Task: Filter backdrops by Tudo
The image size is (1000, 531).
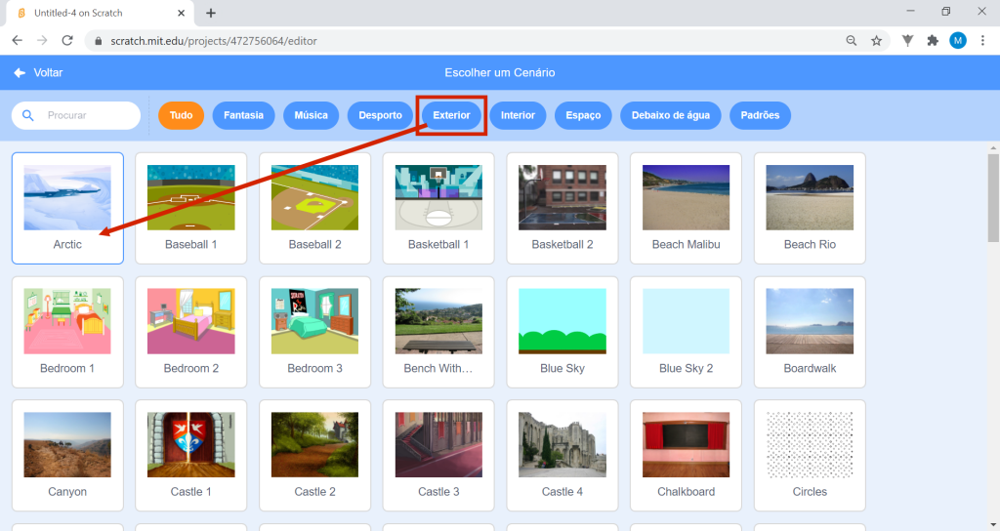Action: click(181, 115)
